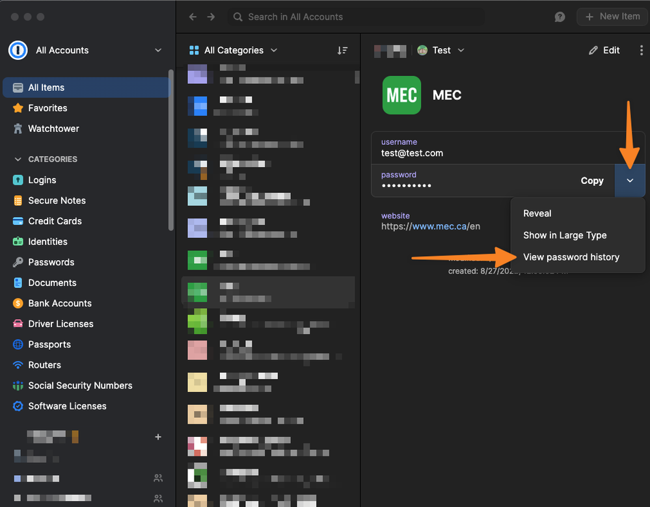Open the three-dot more options menu
This screenshot has height=507, width=650.
pyautogui.click(x=642, y=51)
